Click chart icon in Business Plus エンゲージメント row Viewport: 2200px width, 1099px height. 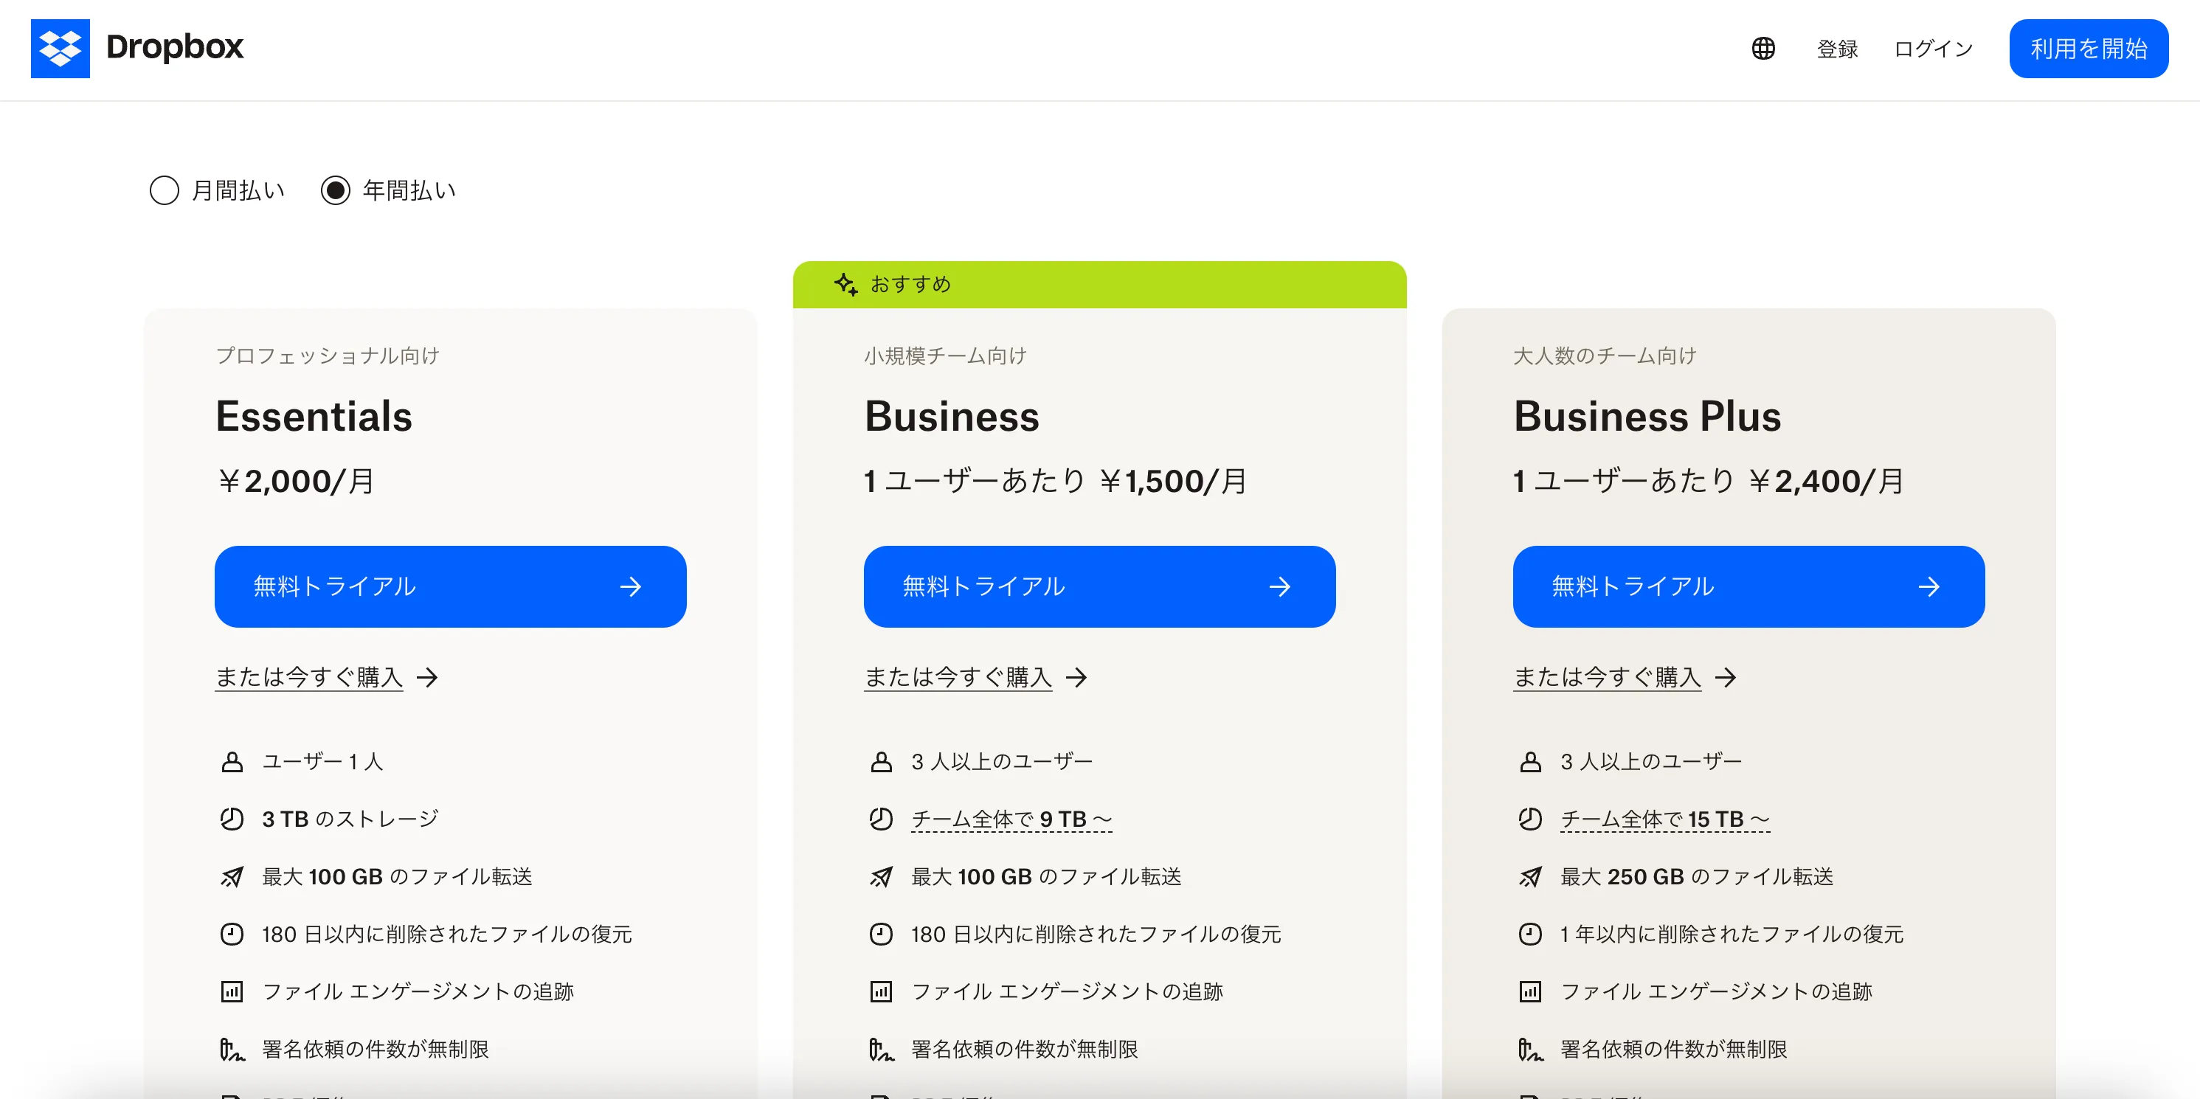1529,991
